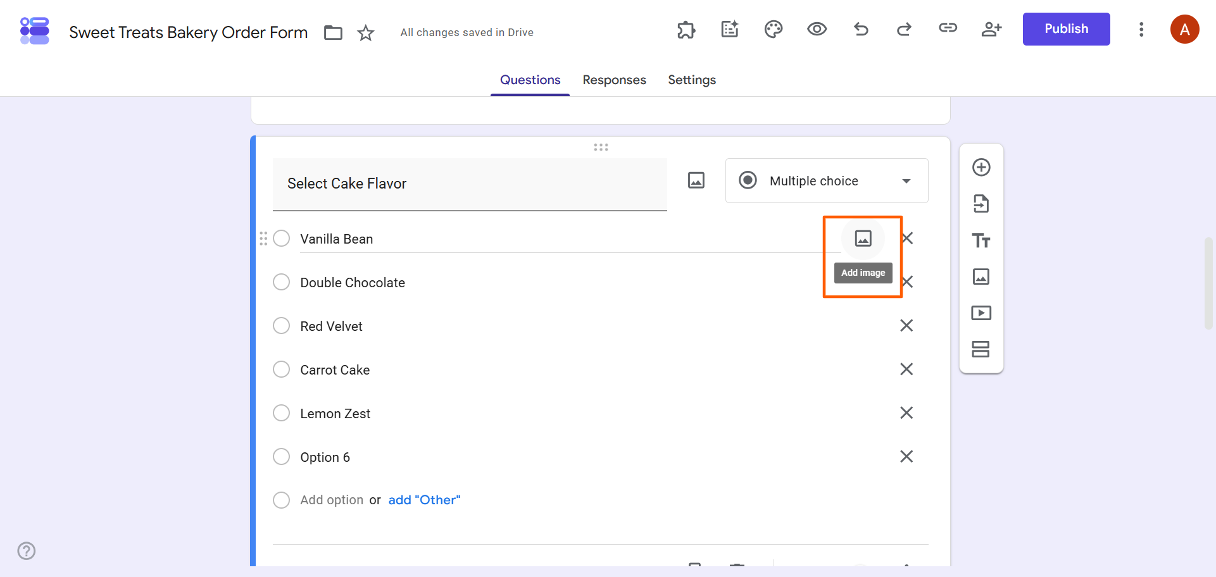Add an image from the sidebar

coord(981,276)
